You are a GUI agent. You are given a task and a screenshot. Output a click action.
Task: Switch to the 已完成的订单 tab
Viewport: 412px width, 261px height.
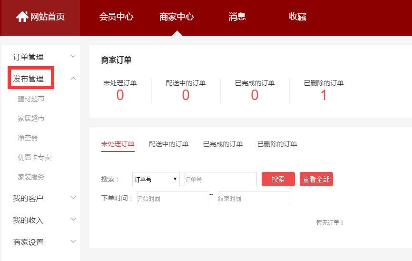223,144
